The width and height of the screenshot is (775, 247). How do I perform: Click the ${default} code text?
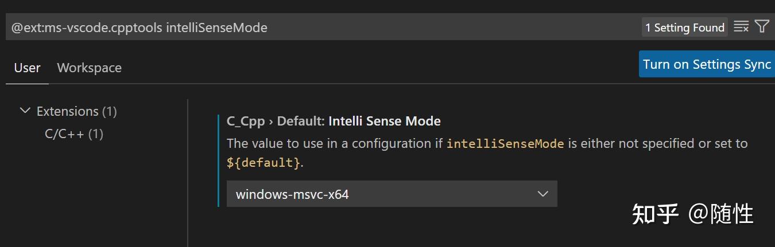tap(263, 163)
